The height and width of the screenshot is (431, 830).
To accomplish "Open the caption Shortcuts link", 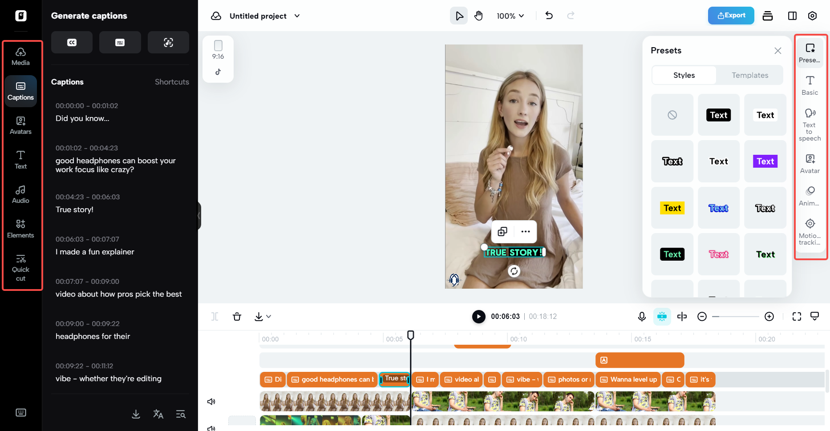I will coord(172,82).
